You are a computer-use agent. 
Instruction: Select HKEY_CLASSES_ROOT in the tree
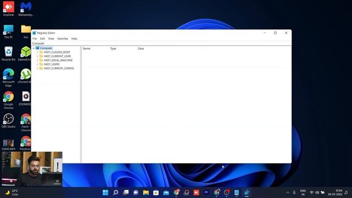click(57, 52)
